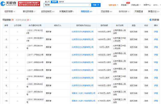Select the 风险信息 tab
The height and width of the screenshot is (104, 161).
tap(87, 11)
